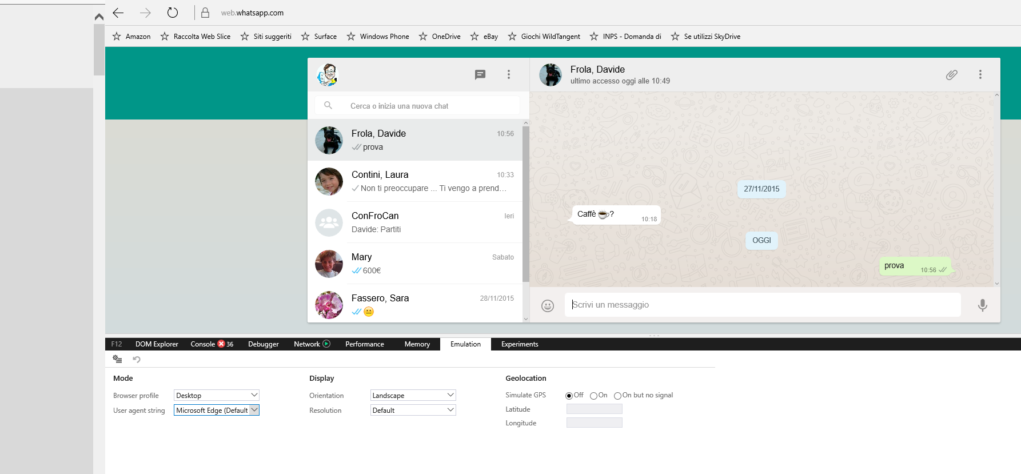The height and width of the screenshot is (474, 1021).
Task: Click the new chat icon
Action: click(480, 74)
